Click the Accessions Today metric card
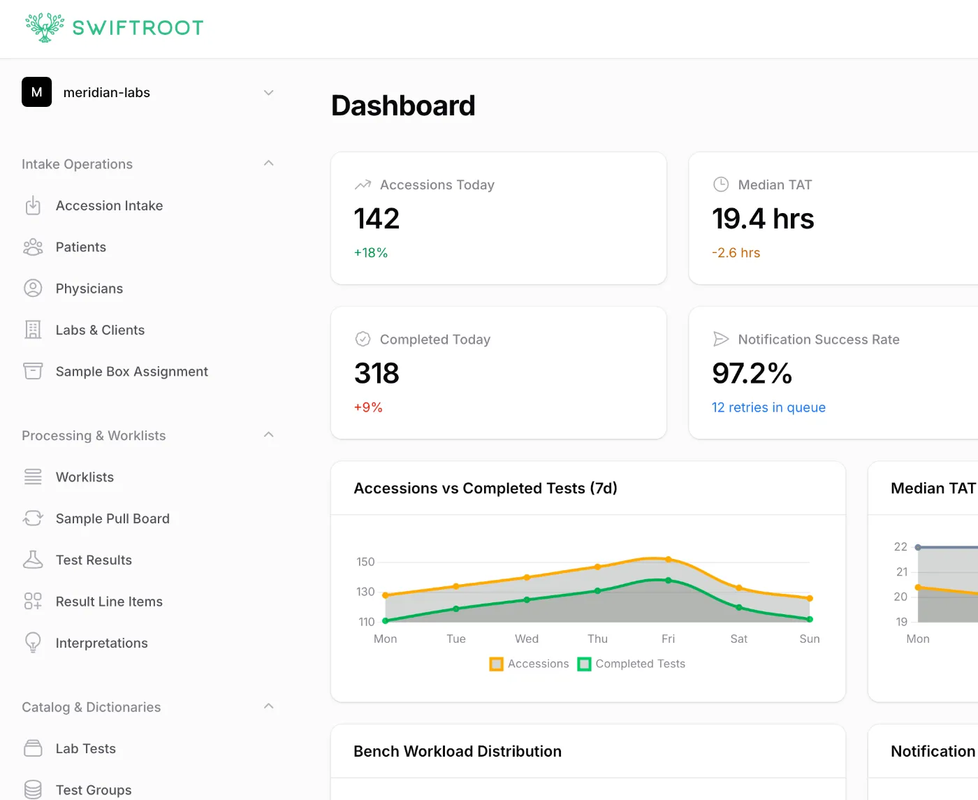The width and height of the screenshot is (978, 800). click(x=498, y=218)
